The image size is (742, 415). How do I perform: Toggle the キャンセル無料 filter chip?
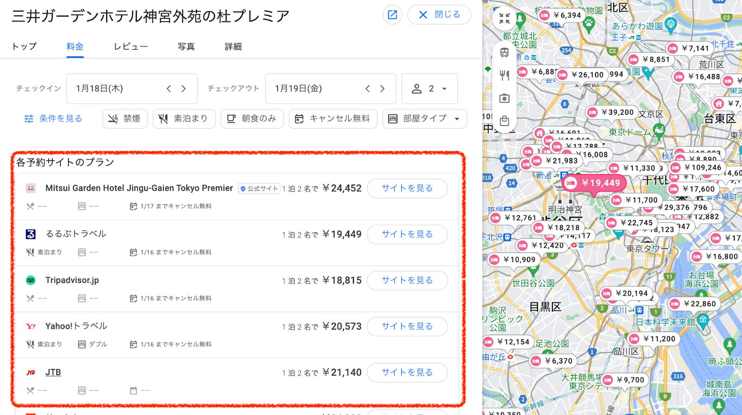pyautogui.click(x=333, y=119)
